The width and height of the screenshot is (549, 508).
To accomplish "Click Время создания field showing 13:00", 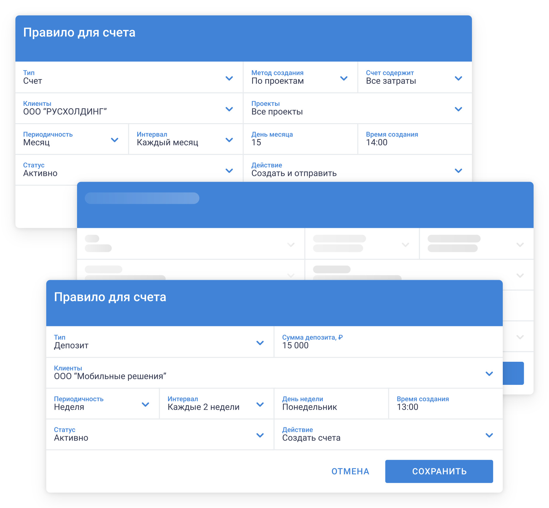I will point(445,404).
